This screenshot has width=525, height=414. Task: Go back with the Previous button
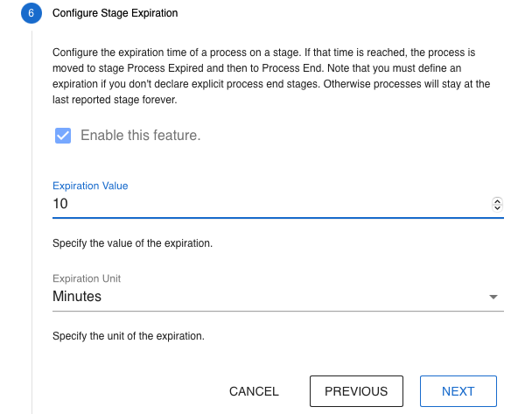(356, 391)
